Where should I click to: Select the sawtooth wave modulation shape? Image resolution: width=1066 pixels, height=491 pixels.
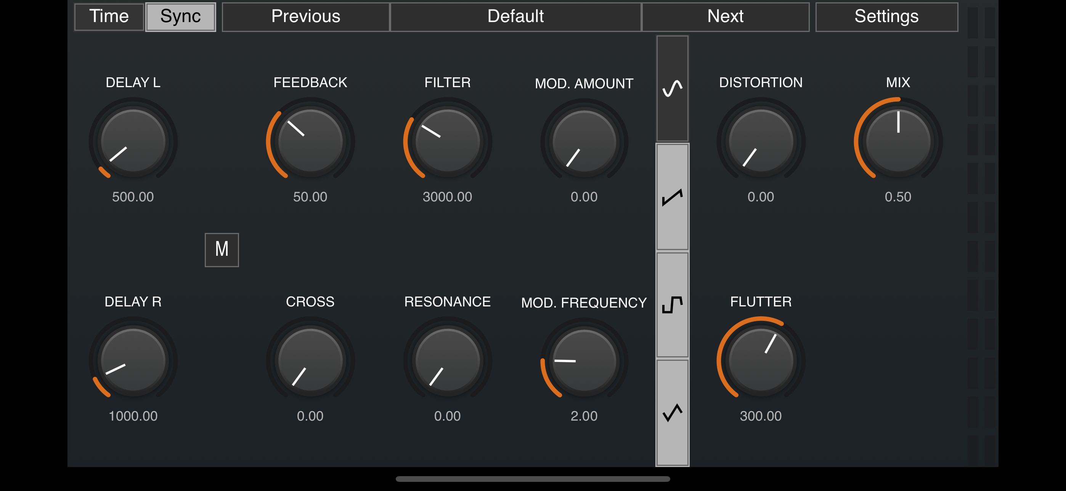click(x=673, y=197)
